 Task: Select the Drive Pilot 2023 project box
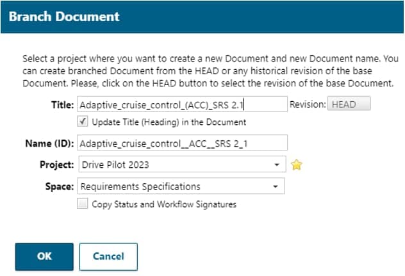coord(173,165)
